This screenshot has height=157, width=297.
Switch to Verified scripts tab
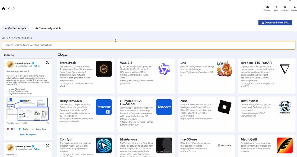point(15,28)
